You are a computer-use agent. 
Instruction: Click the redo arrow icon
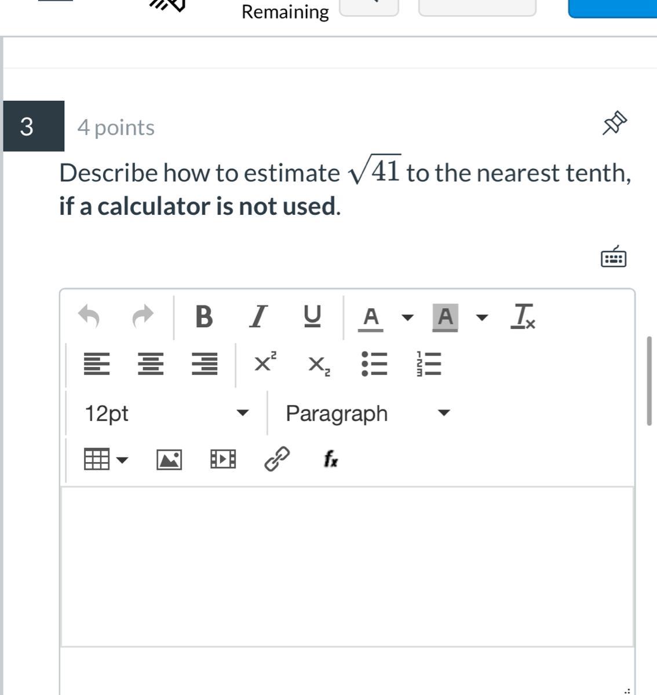pyautogui.click(x=143, y=316)
